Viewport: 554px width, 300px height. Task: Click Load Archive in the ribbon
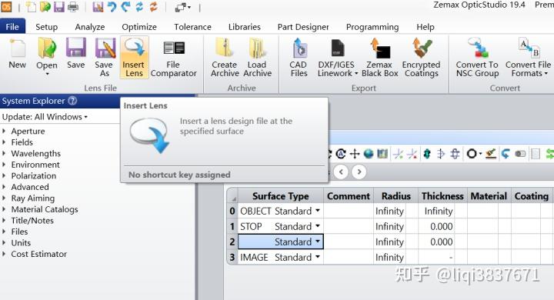tap(257, 57)
